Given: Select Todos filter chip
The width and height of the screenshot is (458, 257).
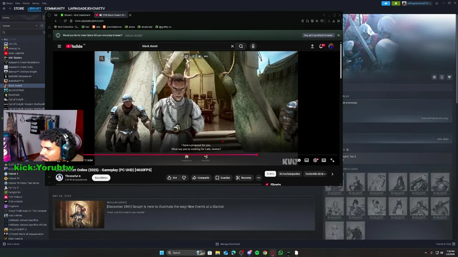Looking at the screenshot, I should (x=270, y=174).
